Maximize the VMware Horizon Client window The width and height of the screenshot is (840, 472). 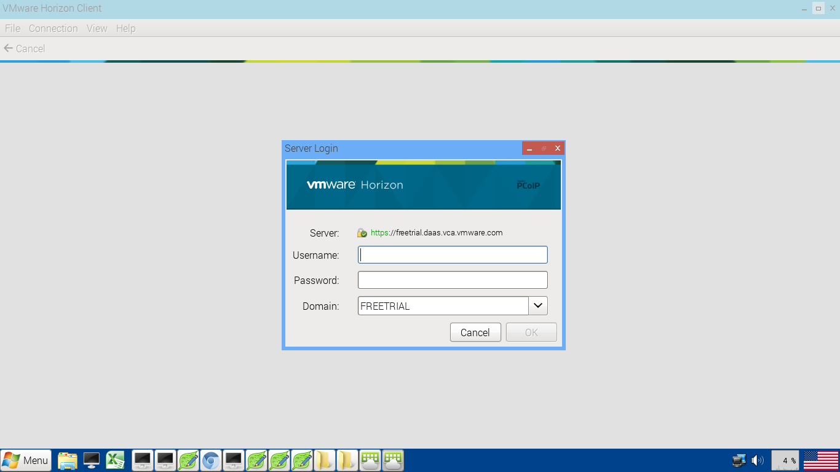[818, 9]
